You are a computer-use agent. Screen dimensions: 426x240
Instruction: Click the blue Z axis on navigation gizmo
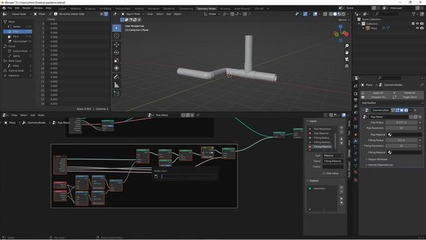[340, 27]
